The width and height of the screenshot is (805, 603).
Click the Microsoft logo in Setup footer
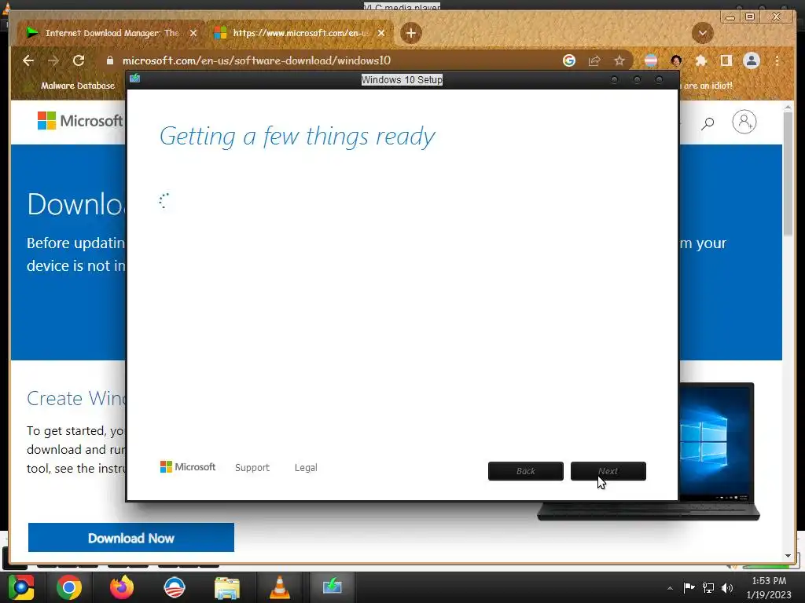188,467
